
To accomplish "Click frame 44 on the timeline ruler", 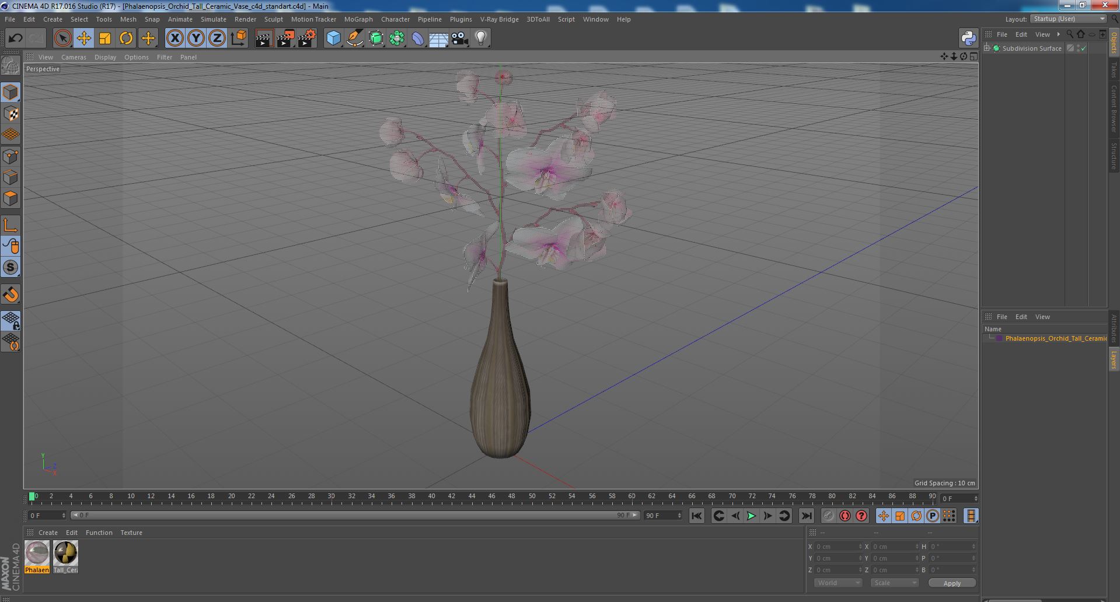I will point(472,496).
